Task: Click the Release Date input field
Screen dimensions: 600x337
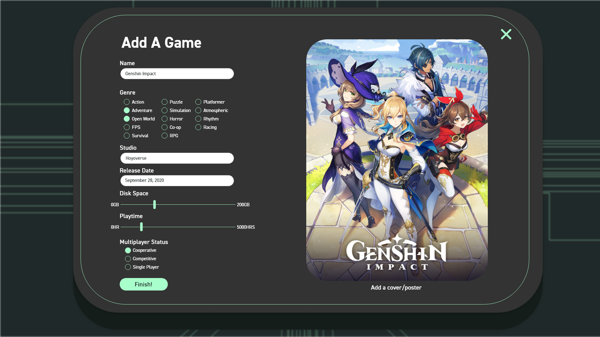Action: click(x=177, y=181)
